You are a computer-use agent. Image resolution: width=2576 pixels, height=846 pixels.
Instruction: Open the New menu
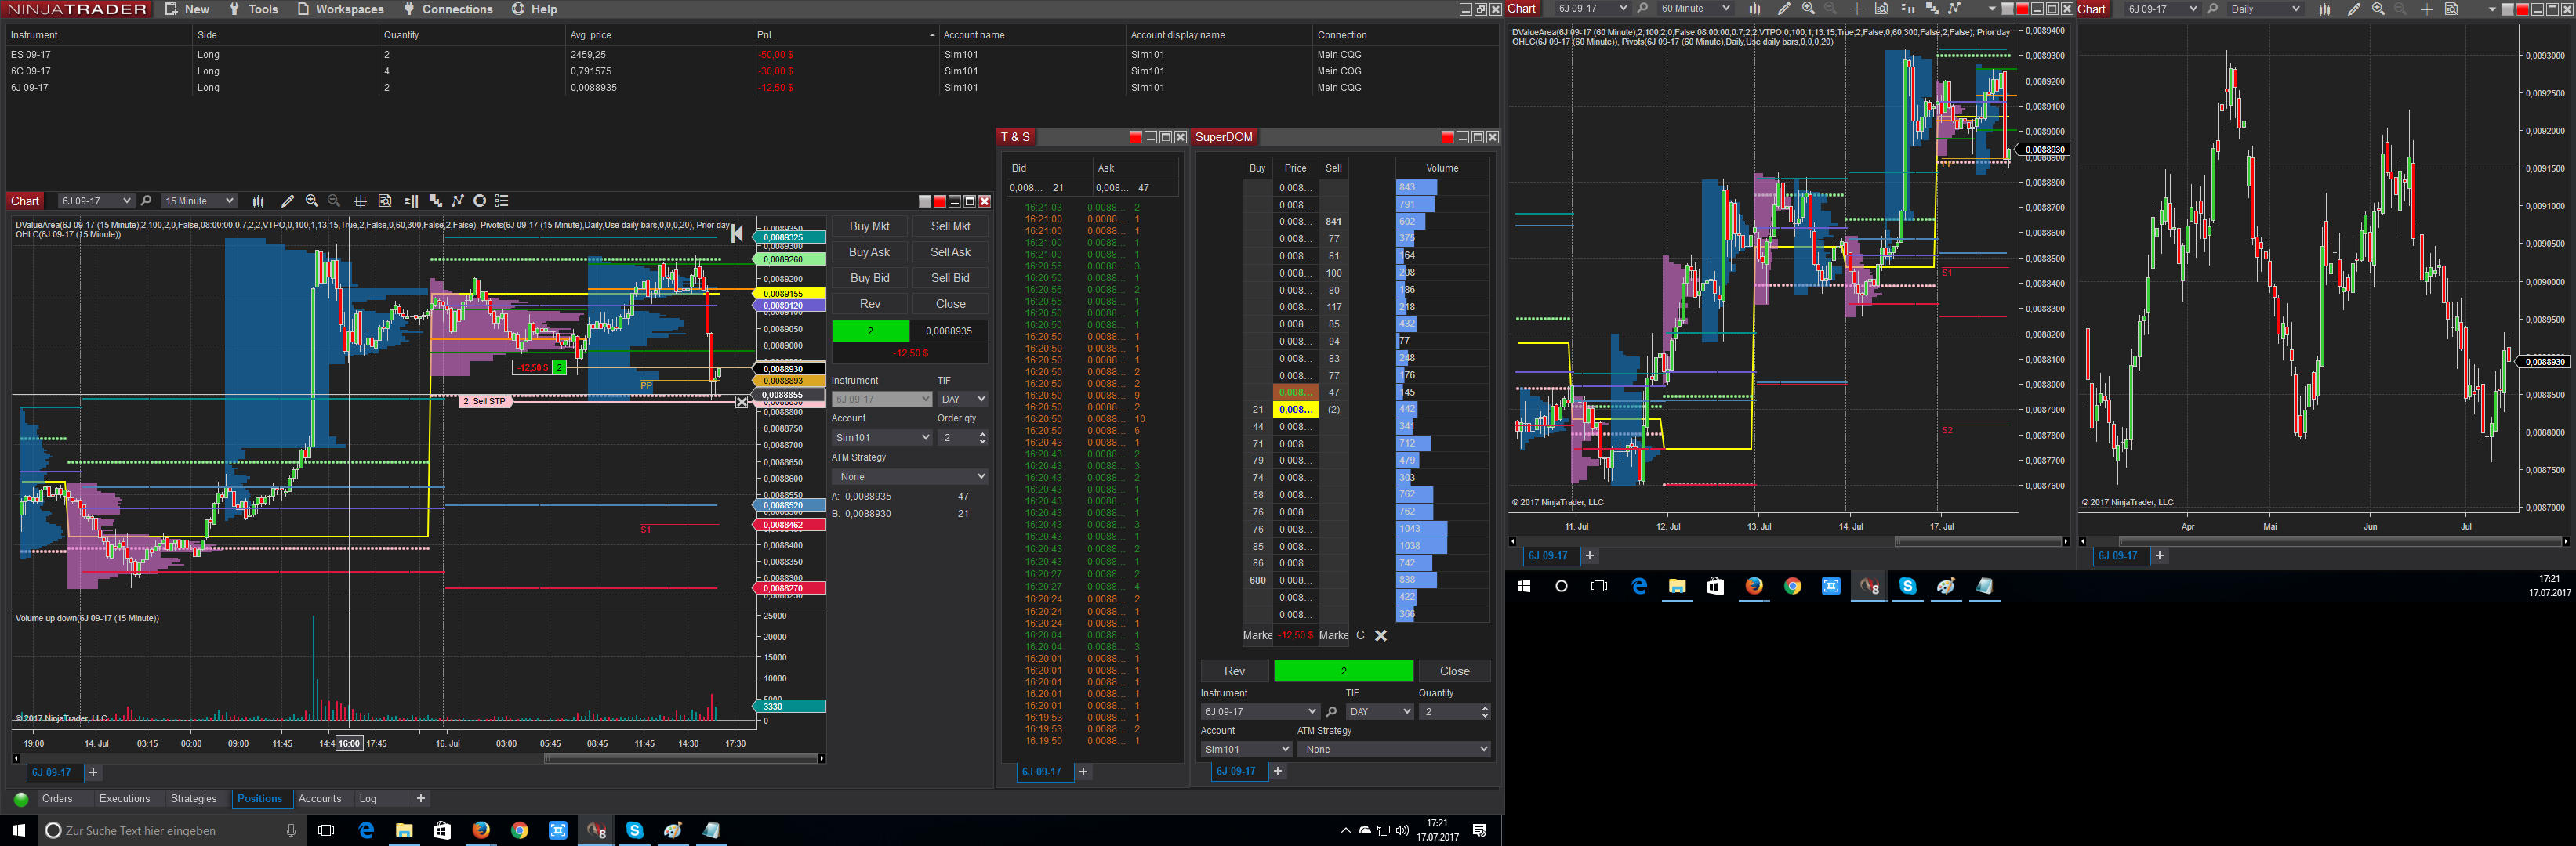coord(187,9)
